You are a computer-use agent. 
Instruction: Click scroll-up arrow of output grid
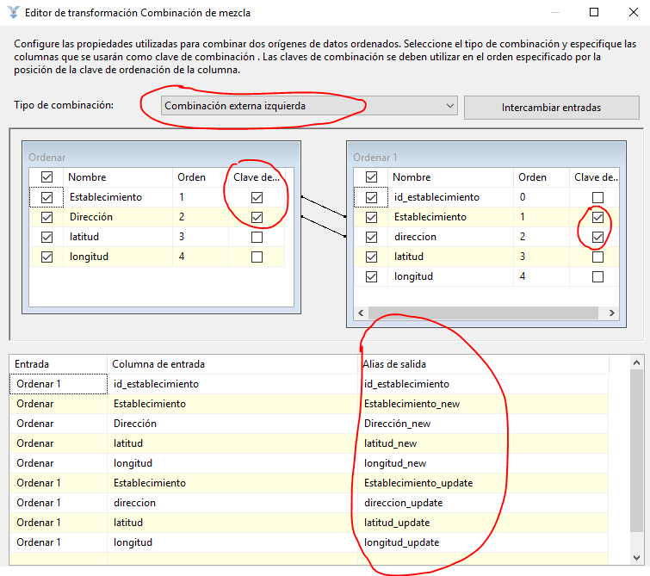[637, 362]
